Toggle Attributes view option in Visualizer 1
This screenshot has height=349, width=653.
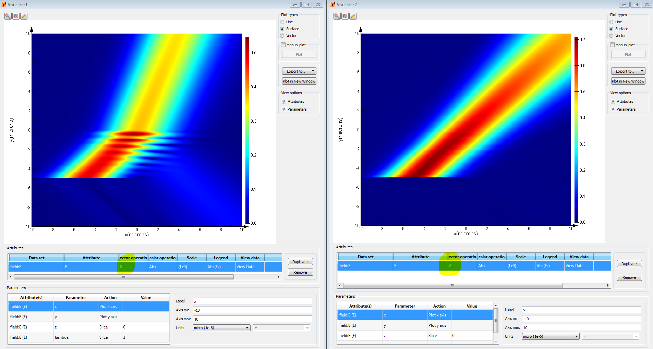[x=284, y=101]
